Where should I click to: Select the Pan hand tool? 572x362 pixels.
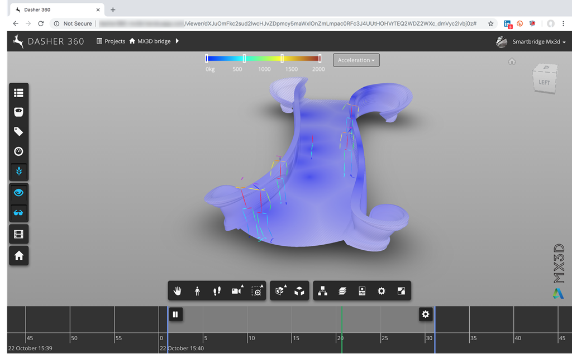[178, 291]
